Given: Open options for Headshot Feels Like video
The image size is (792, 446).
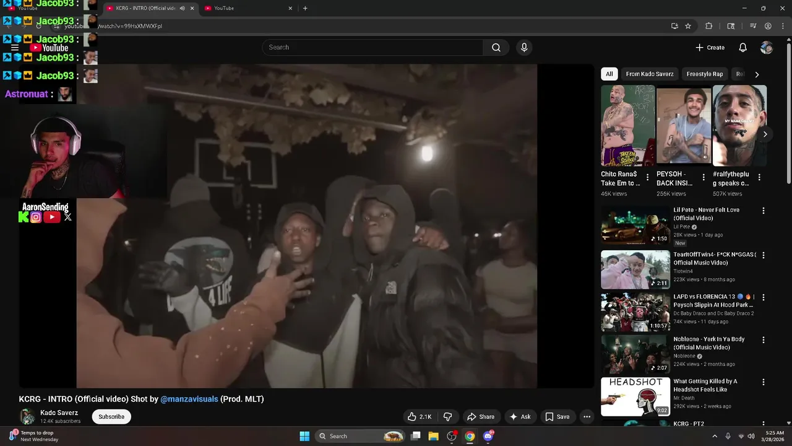Looking at the screenshot, I should click(x=764, y=382).
